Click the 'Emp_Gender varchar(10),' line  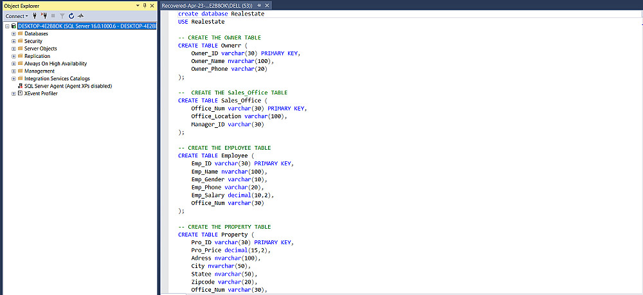click(x=230, y=179)
